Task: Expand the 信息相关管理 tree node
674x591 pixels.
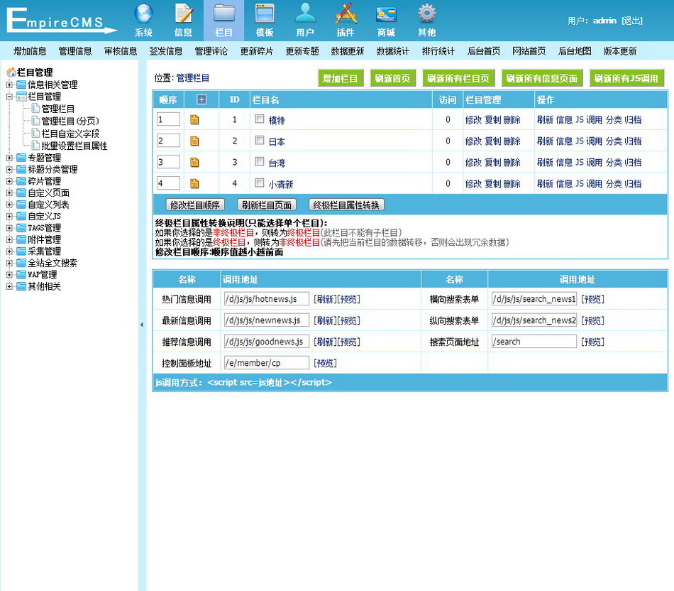Action: pyautogui.click(x=9, y=85)
